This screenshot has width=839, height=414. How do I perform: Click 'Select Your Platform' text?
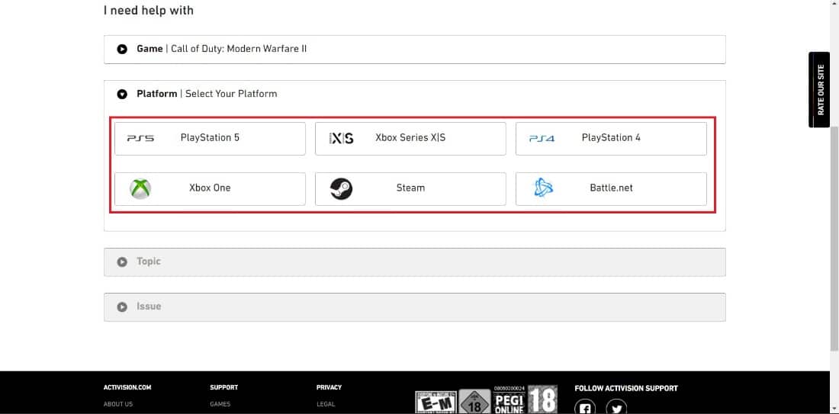point(231,94)
